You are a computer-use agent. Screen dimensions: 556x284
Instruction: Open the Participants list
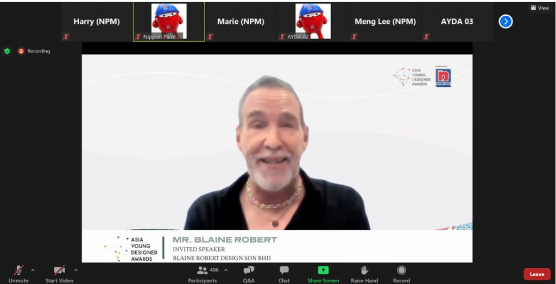point(203,273)
